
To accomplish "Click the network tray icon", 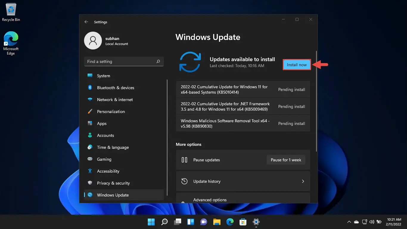I will (x=364, y=222).
